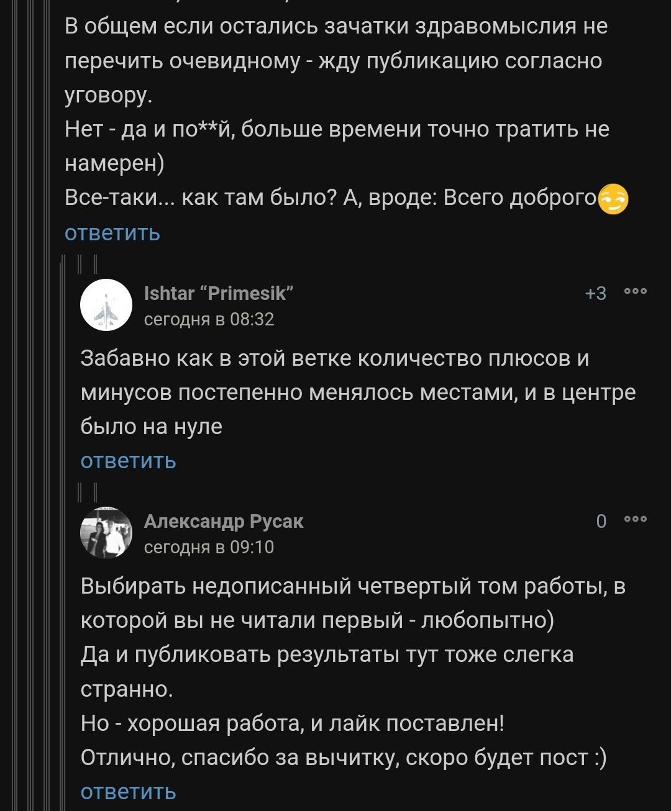Select comment text "Выбирать недописанный четвертый том"
The image size is (671, 811).
(298, 586)
